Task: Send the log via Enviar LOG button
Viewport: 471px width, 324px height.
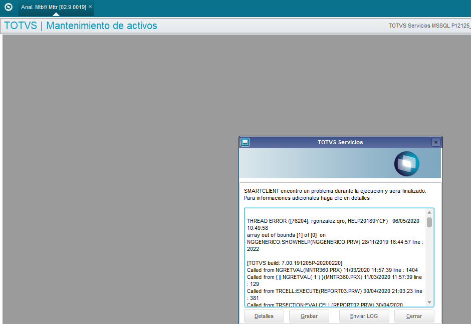Action: pyautogui.click(x=364, y=316)
